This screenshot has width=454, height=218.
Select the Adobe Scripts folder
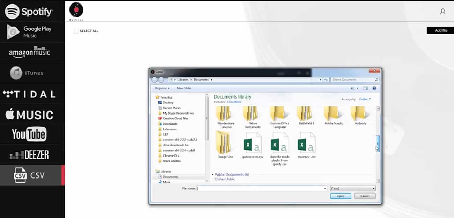pyautogui.click(x=334, y=116)
